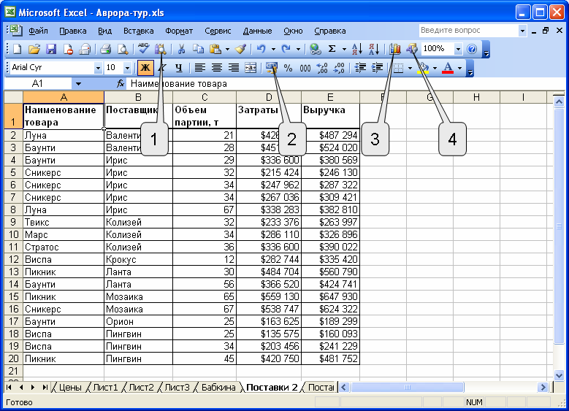Apply the red font color button

tap(448, 68)
